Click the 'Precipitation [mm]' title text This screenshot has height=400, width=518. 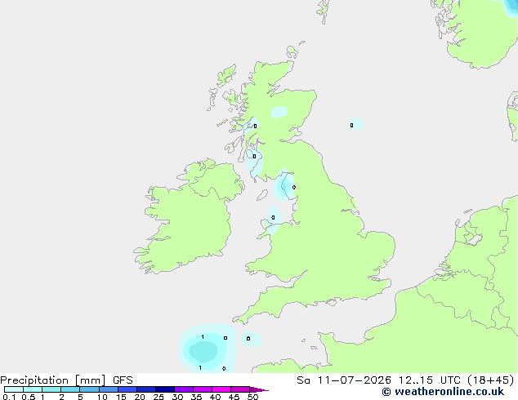point(53,380)
